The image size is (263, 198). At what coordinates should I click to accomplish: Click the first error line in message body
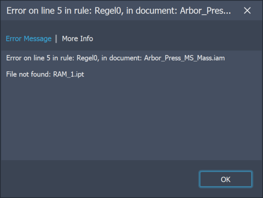(x=115, y=58)
